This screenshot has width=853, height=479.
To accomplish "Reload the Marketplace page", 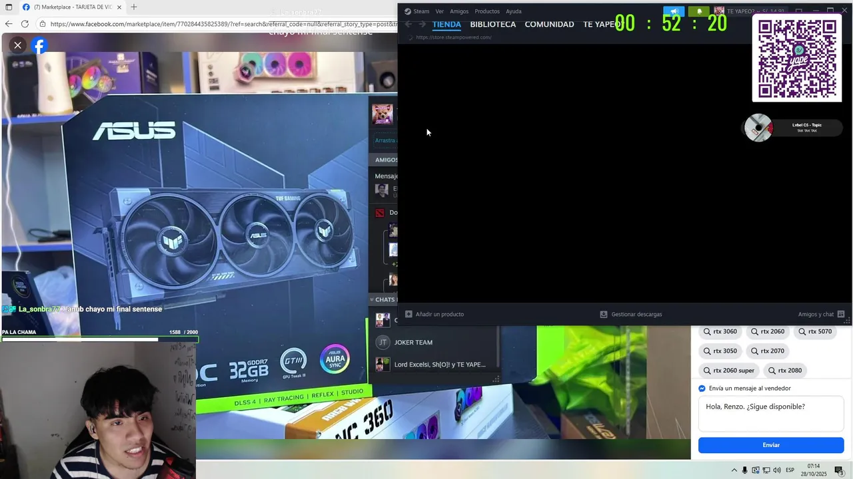I will [x=25, y=24].
